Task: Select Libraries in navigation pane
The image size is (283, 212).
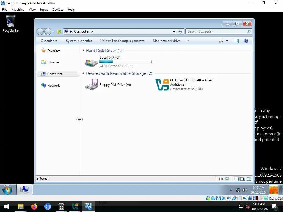Action: point(50,62)
